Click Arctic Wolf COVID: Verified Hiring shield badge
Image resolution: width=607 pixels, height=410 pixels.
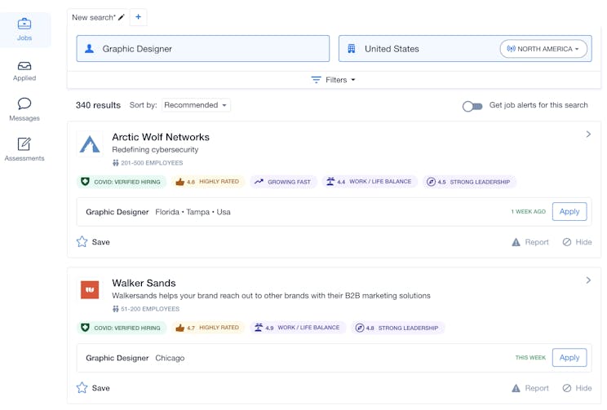pyautogui.click(x=122, y=182)
